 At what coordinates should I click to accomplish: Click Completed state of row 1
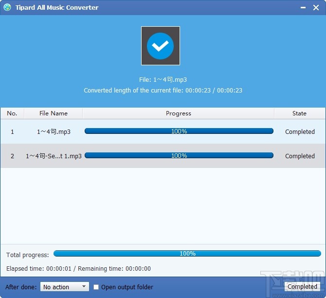point(300,132)
